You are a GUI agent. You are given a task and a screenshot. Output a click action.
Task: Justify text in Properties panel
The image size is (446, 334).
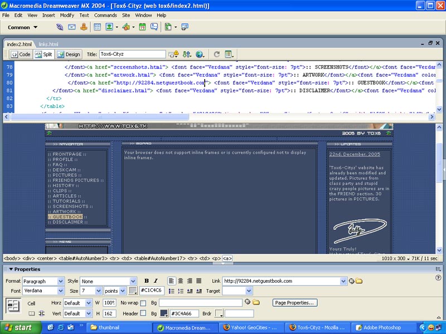199,281
